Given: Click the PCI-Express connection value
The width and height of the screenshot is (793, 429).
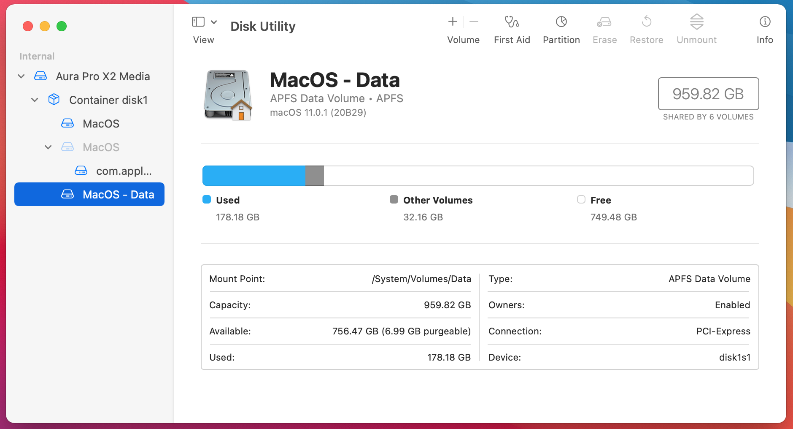Looking at the screenshot, I should (x=723, y=331).
